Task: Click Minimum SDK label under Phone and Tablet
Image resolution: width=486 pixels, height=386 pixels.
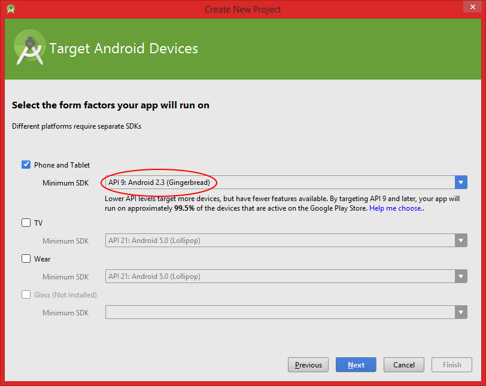Action: [x=65, y=183]
